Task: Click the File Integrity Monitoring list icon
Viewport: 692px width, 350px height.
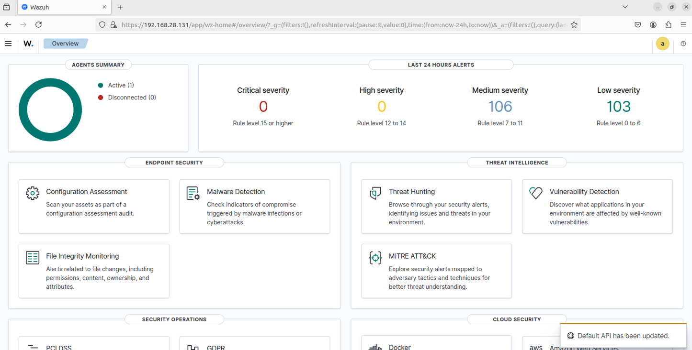Action: click(33, 258)
